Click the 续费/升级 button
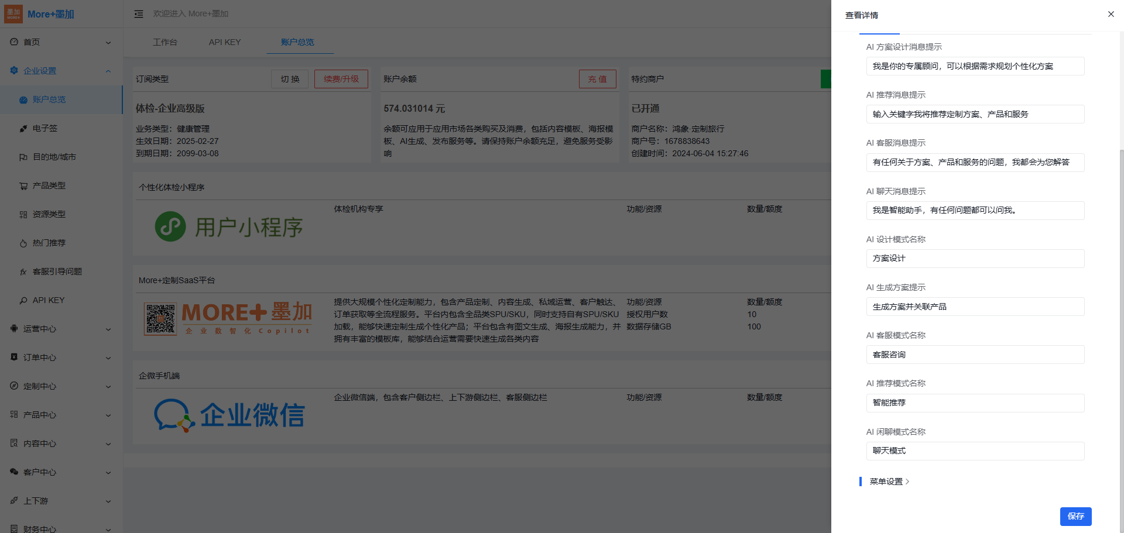The image size is (1124, 533). 341,79
